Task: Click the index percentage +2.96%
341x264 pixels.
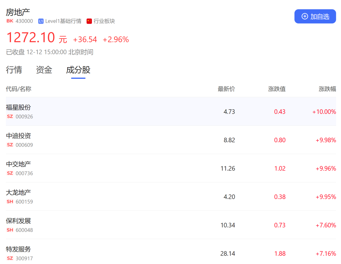Action: [116, 39]
